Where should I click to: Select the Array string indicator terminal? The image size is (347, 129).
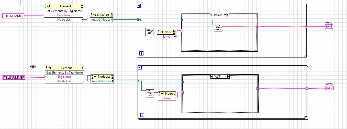pyautogui.click(x=329, y=26)
